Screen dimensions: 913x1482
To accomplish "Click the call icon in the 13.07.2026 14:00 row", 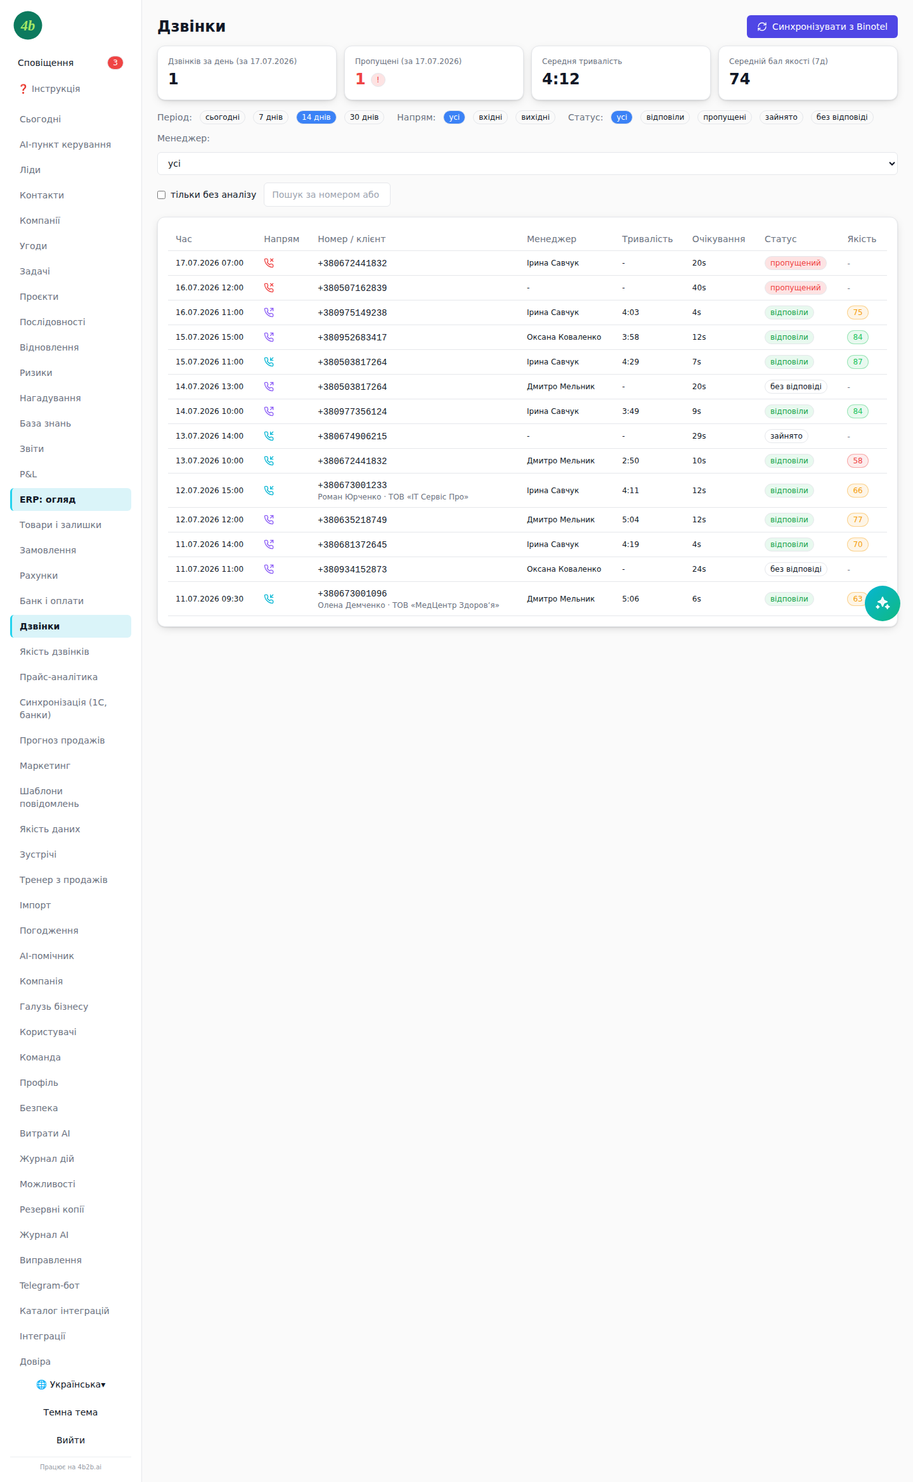I will 269,436.
